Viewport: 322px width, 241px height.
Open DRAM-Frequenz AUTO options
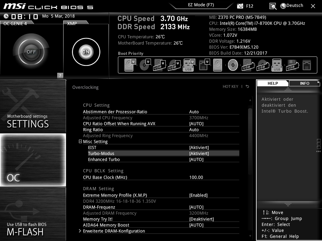196,207
